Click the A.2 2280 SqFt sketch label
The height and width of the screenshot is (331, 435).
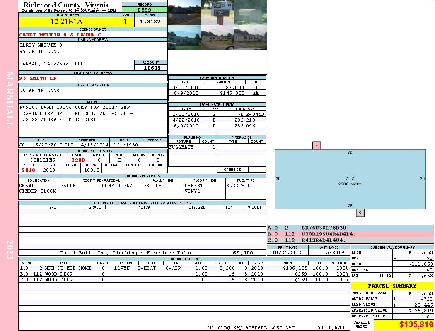350,181
